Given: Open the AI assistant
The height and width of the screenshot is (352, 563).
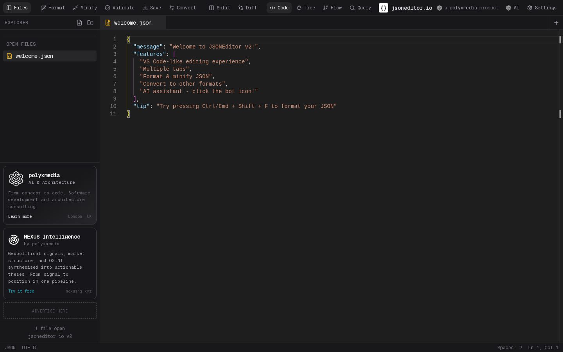Looking at the screenshot, I should coord(513,8).
